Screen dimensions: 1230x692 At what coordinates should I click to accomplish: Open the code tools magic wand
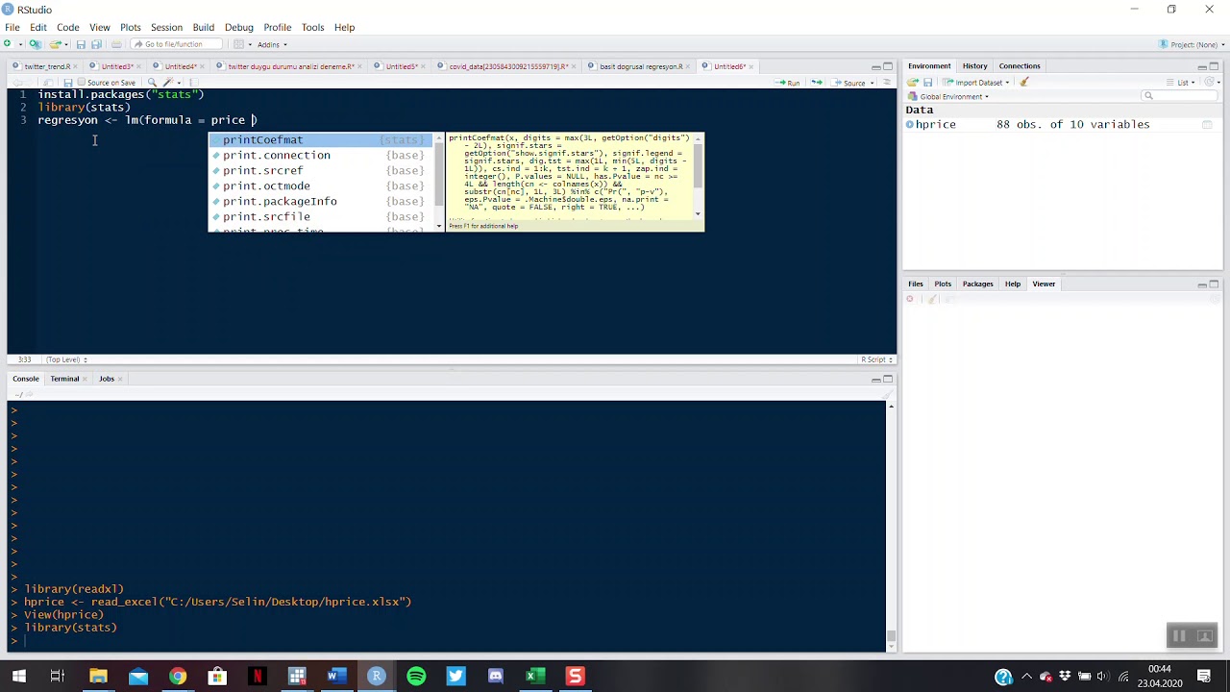tap(169, 83)
